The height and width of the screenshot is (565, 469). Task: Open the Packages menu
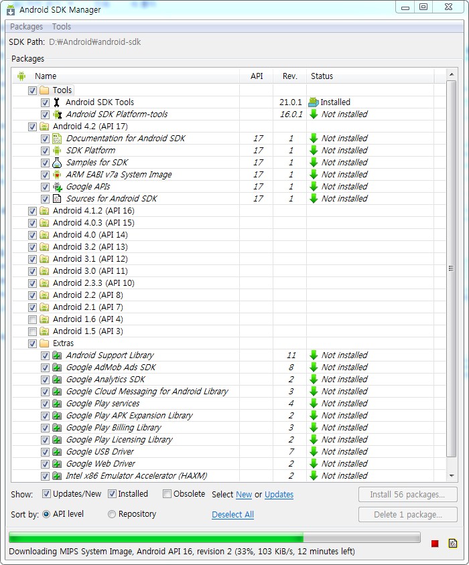tap(26, 27)
